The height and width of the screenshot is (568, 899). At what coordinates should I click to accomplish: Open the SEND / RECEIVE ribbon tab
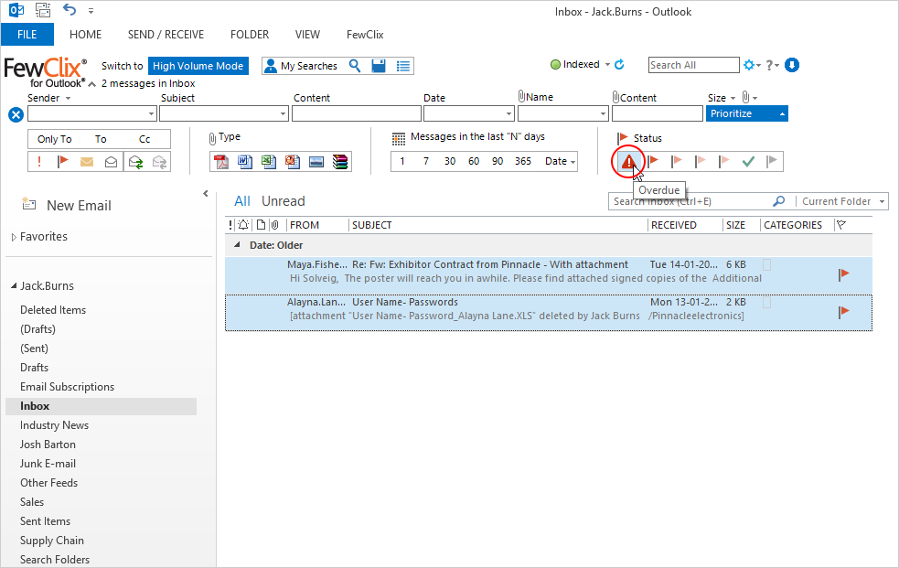(166, 35)
